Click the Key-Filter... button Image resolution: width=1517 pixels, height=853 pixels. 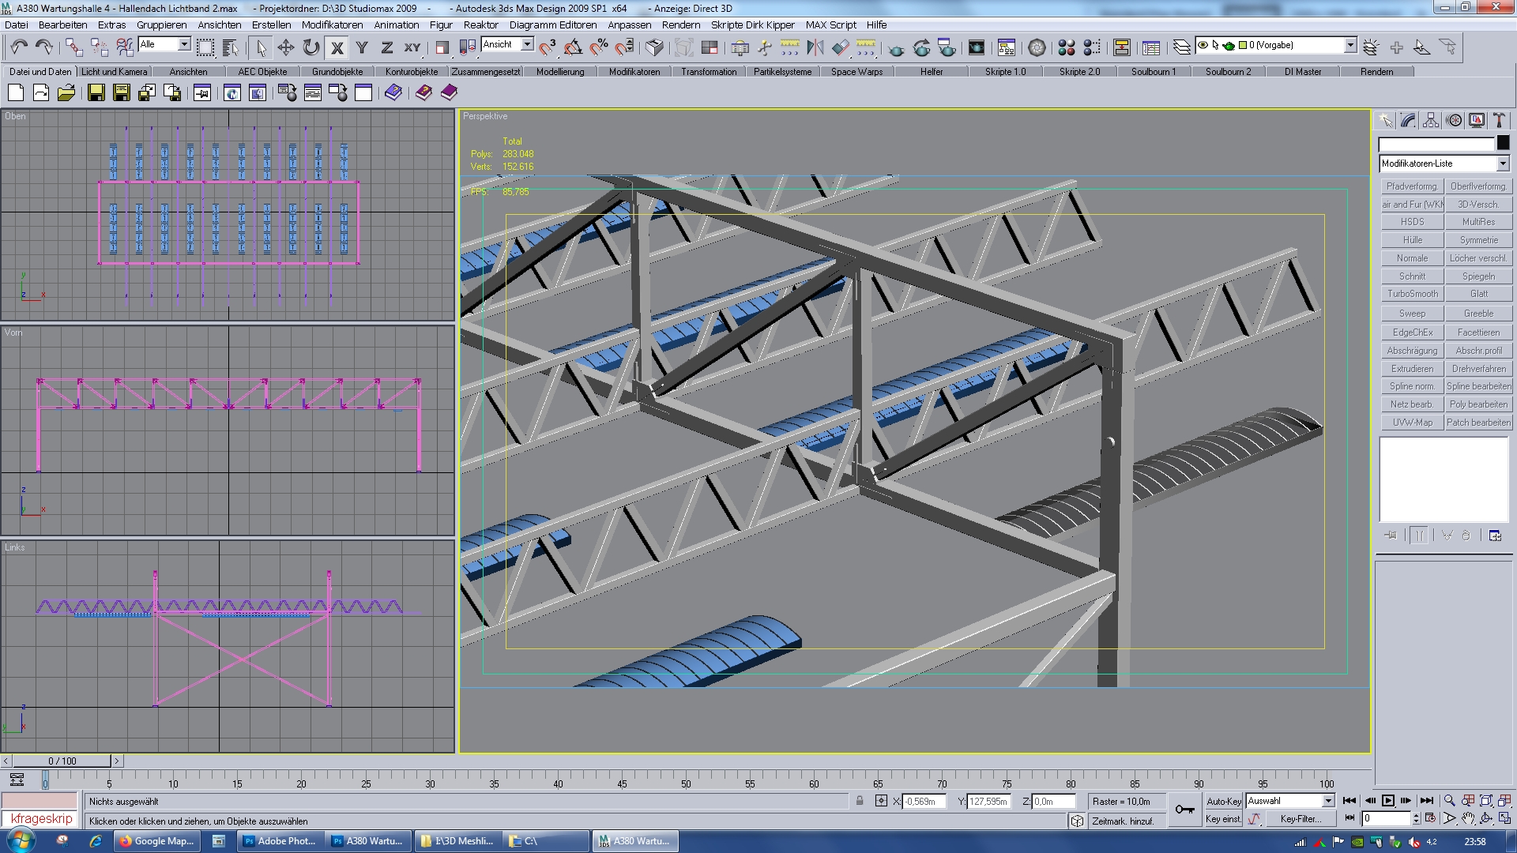coord(1300,819)
